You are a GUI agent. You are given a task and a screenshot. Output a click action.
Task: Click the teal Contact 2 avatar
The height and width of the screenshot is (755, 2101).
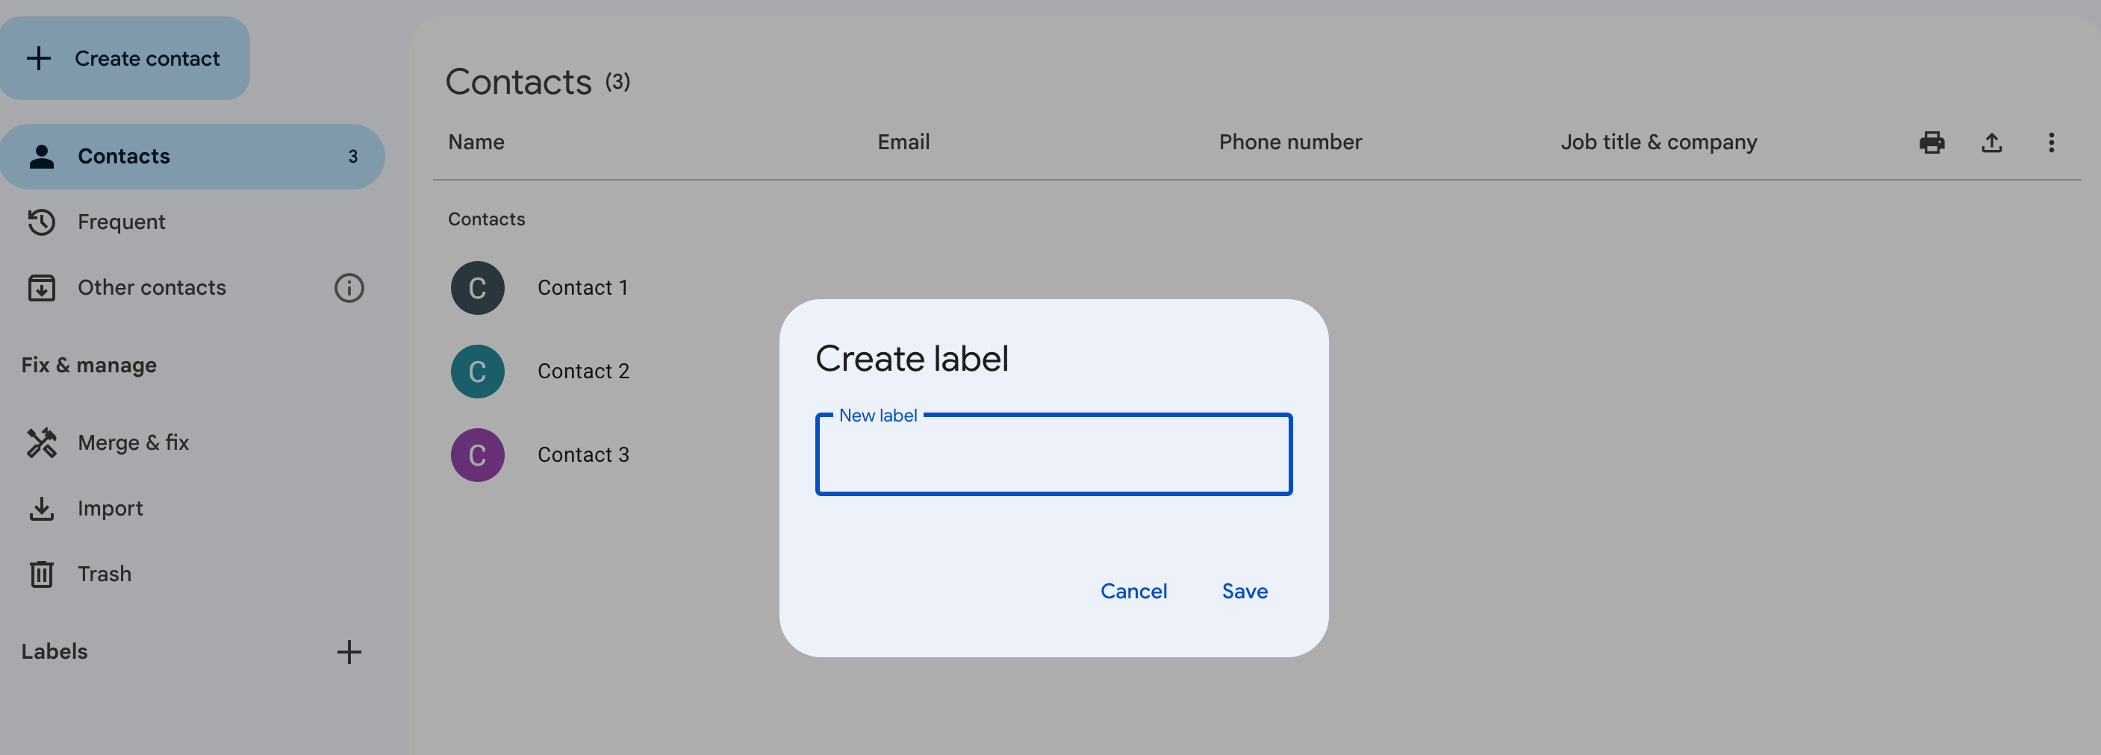coord(477,372)
